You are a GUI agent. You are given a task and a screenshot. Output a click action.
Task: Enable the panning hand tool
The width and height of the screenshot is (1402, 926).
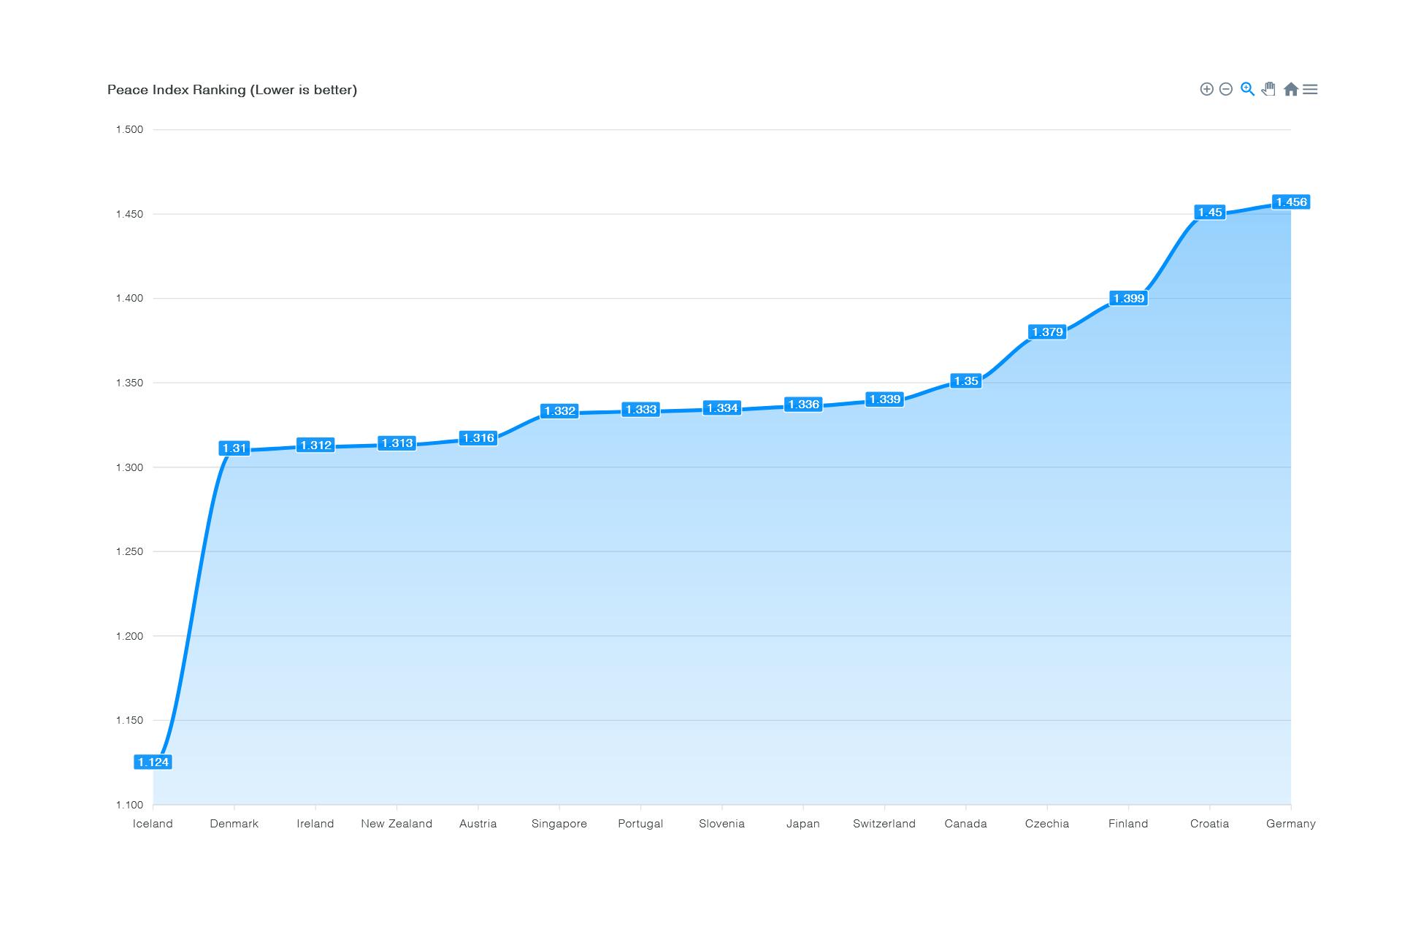pos(1268,89)
